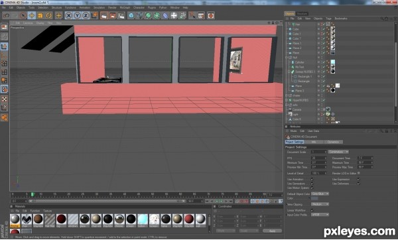Viewport: 398px width, 240px height.
Task: Open Document Scale units dropdown
Action: 338,152
